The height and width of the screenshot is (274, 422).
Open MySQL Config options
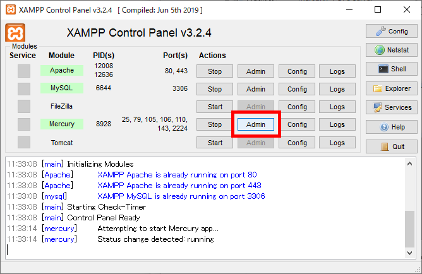(297, 89)
